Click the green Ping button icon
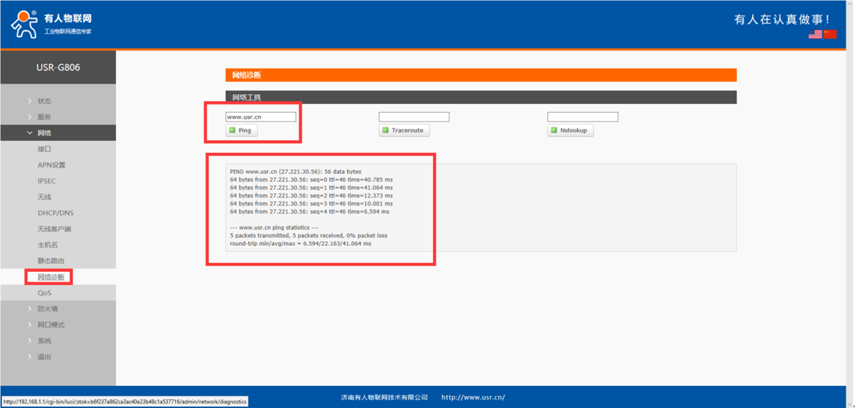 (x=232, y=130)
